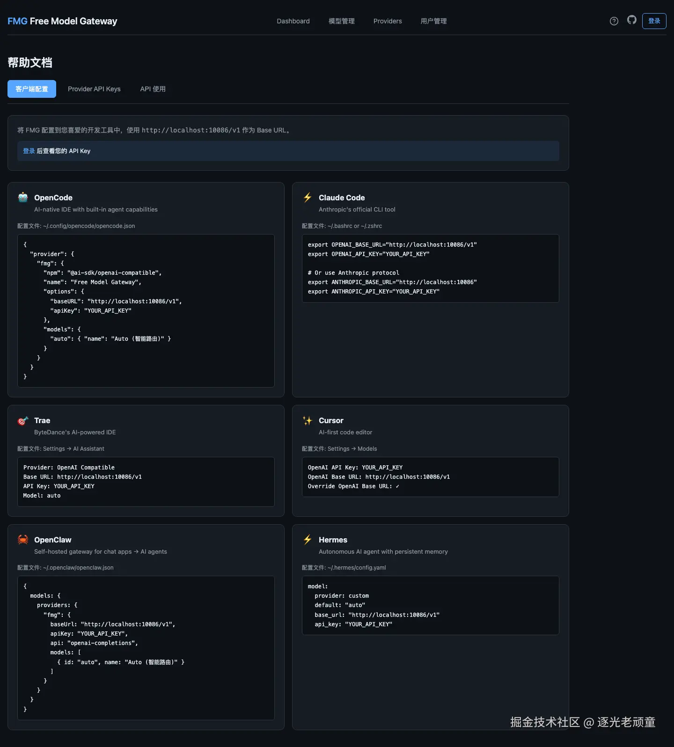Image resolution: width=674 pixels, height=747 pixels.
Task: Click the ~/.openclaw/openclaw.json path text
Action: click(78, 568)
